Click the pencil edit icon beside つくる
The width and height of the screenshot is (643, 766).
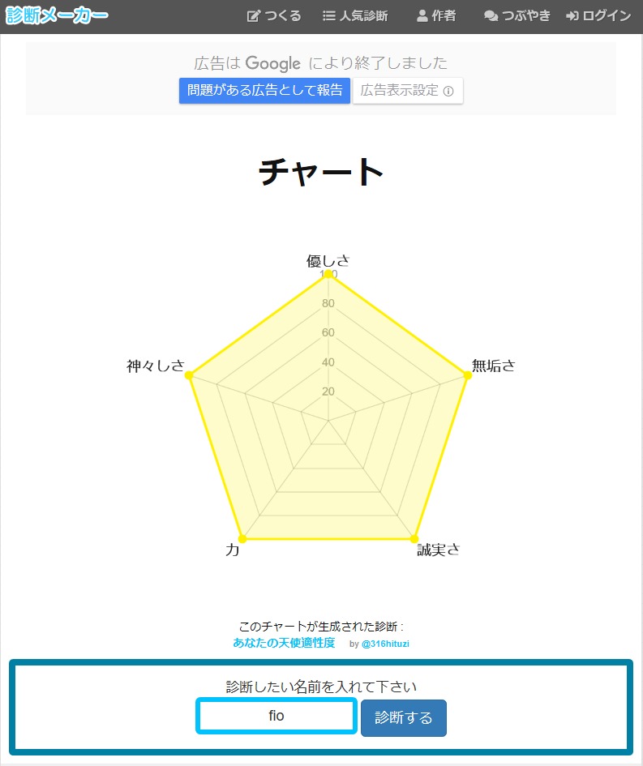click(x=254, y=16)
